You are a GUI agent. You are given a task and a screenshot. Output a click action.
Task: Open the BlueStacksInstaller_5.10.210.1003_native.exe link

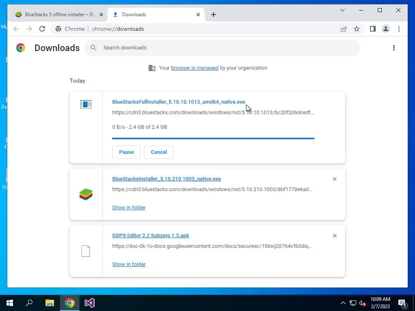pos(167,179)
